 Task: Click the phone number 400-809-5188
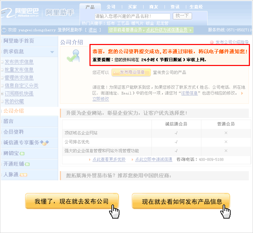pos(211,159)
